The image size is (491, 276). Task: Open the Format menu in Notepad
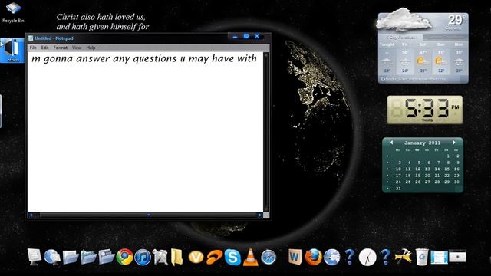60,48
